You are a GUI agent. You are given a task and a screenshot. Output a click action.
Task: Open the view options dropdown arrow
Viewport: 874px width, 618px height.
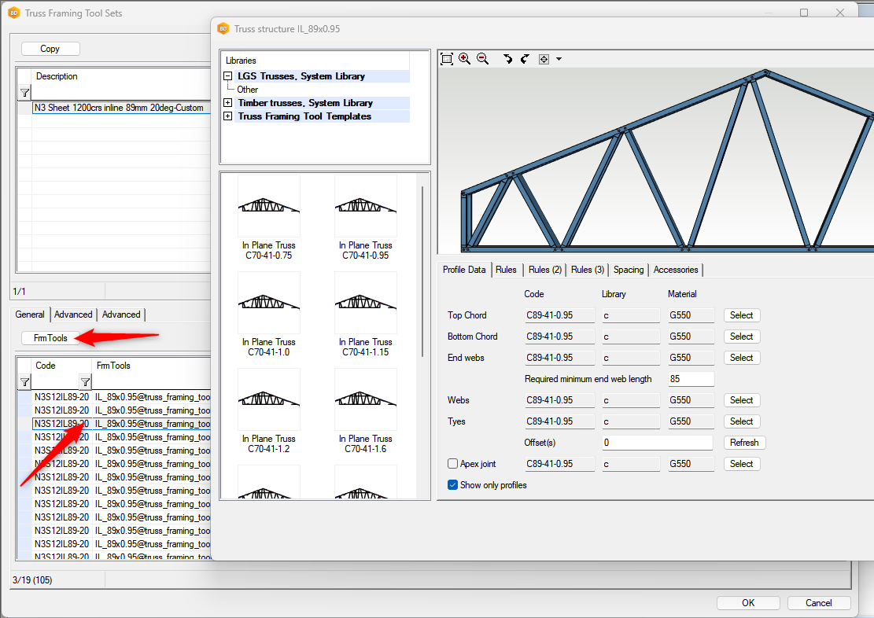click(x=559, y=59)
